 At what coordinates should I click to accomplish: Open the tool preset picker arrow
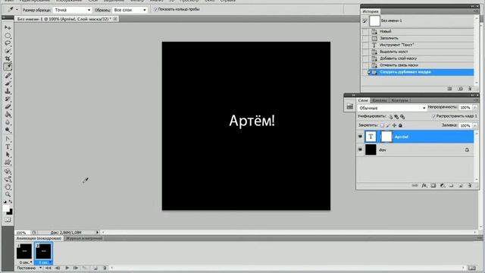[x=17, y=10]
